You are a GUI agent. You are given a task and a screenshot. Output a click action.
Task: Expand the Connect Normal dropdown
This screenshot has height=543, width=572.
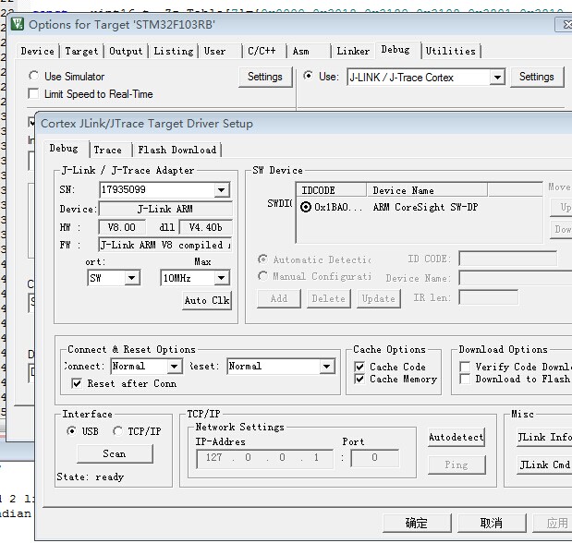point(175,366)
